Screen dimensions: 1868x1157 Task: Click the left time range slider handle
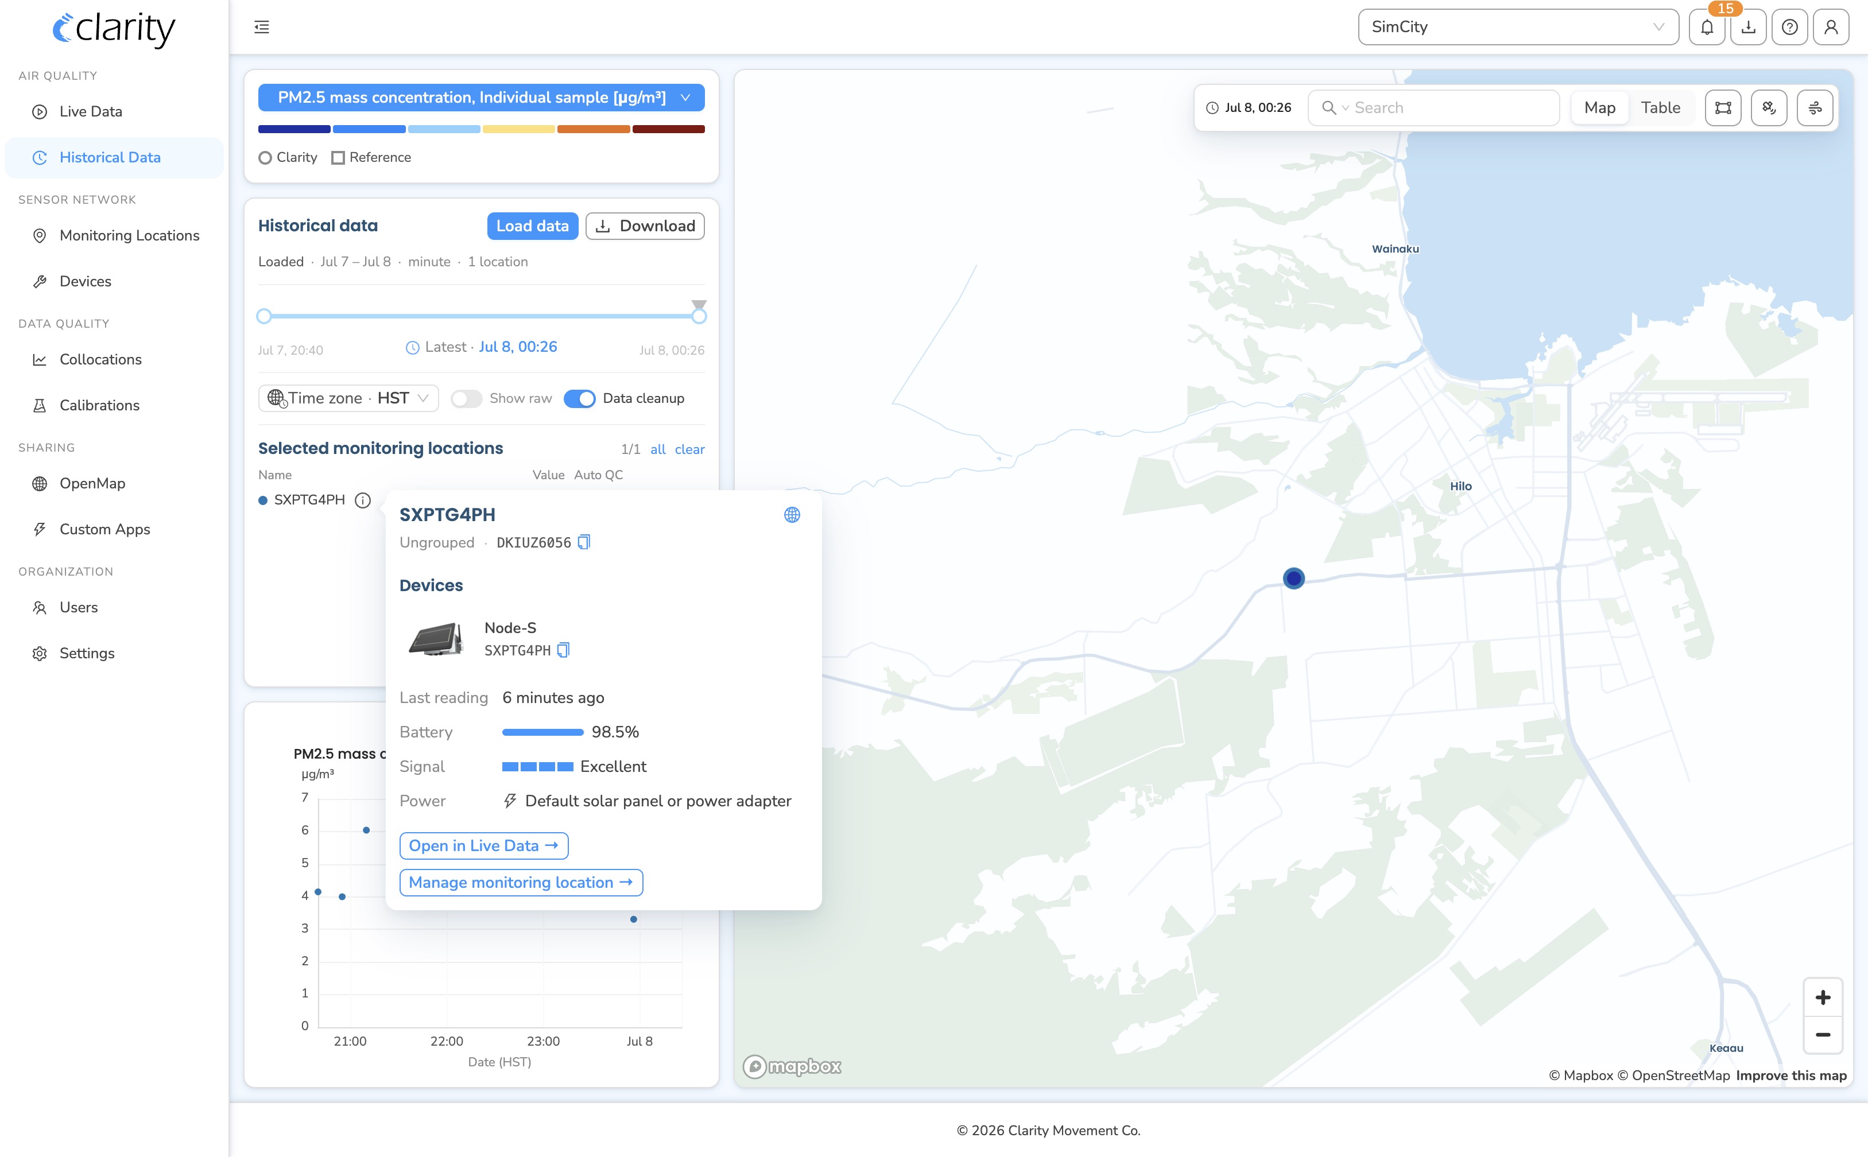coord(264,316)
